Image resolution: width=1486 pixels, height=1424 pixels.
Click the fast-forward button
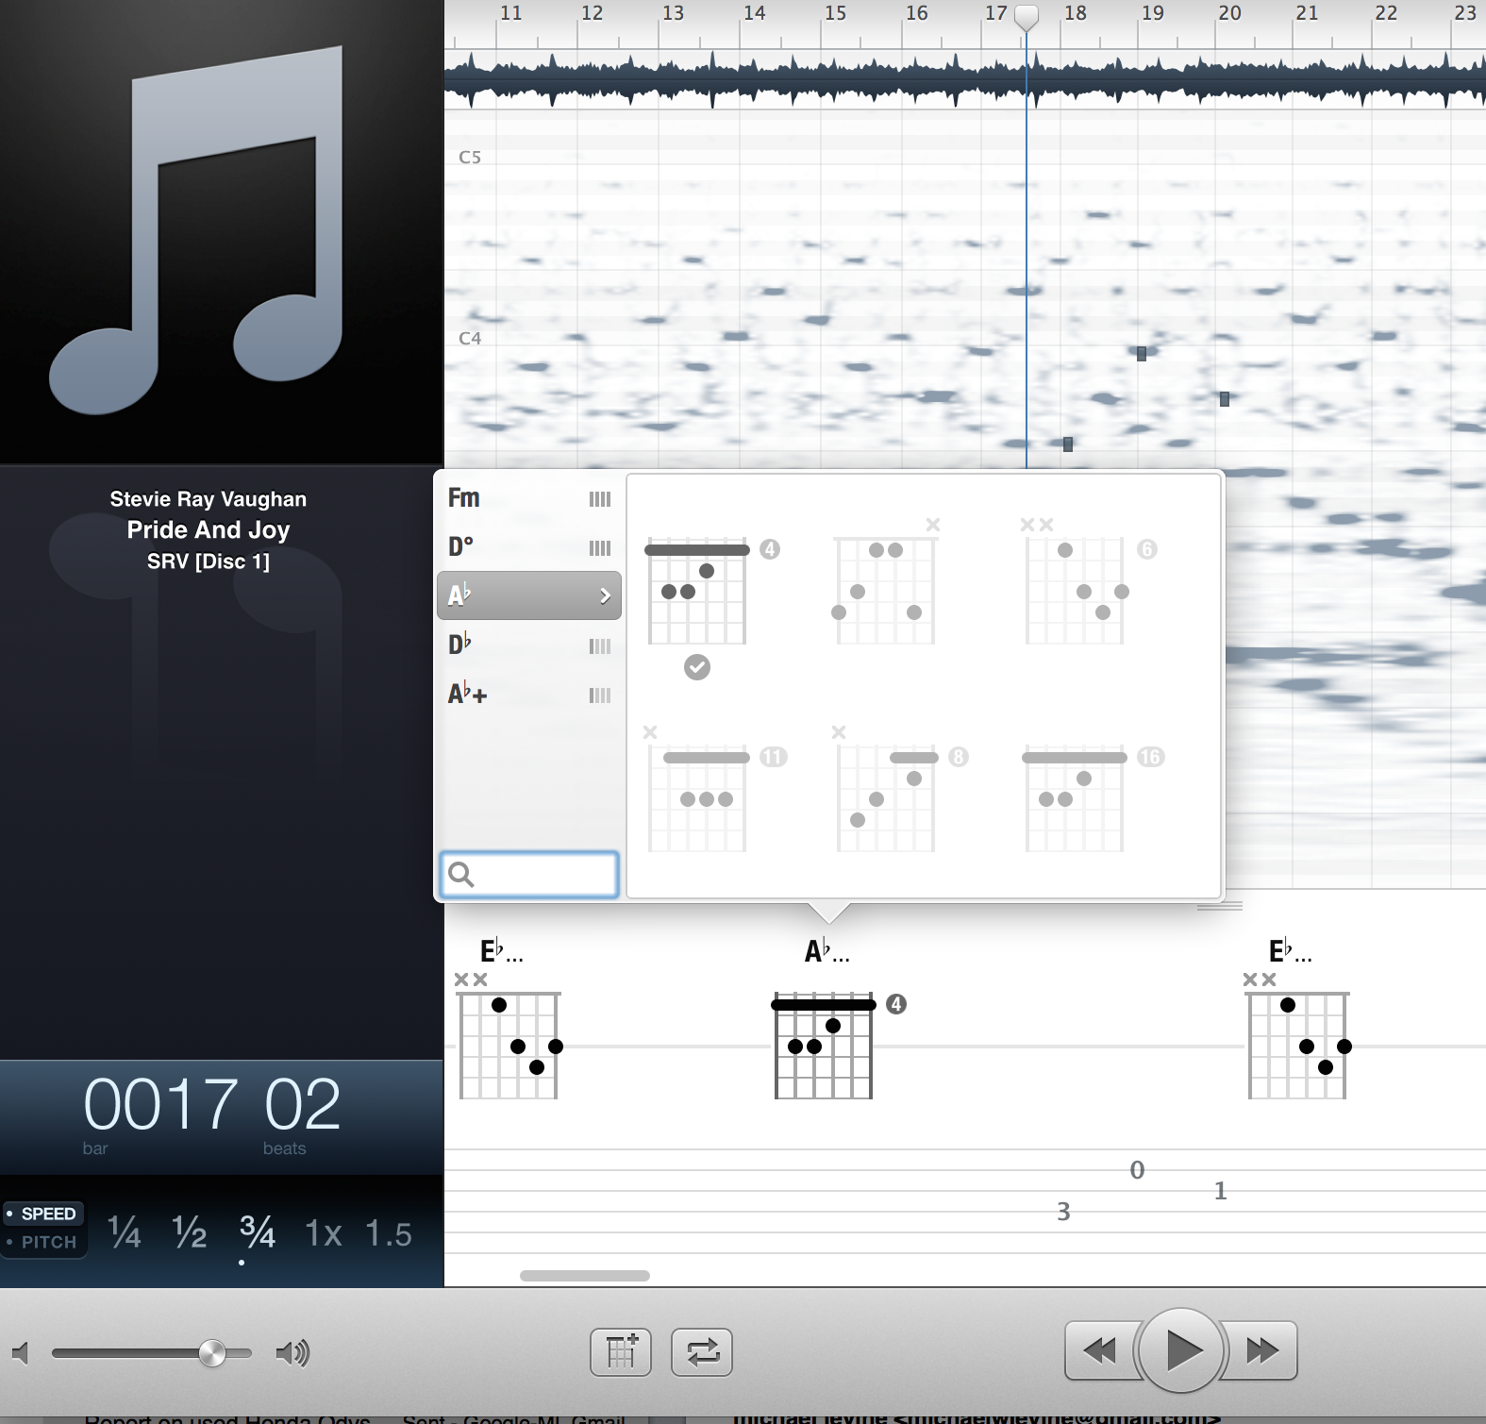(1261, 1350)
